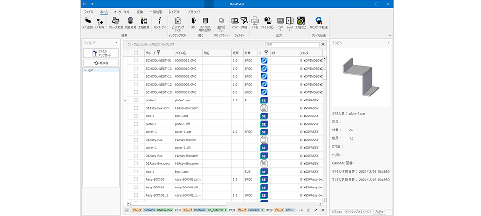Sort by ファイル名 column header
This screenshot has width=481, height=216.
[x=188, y=53]
